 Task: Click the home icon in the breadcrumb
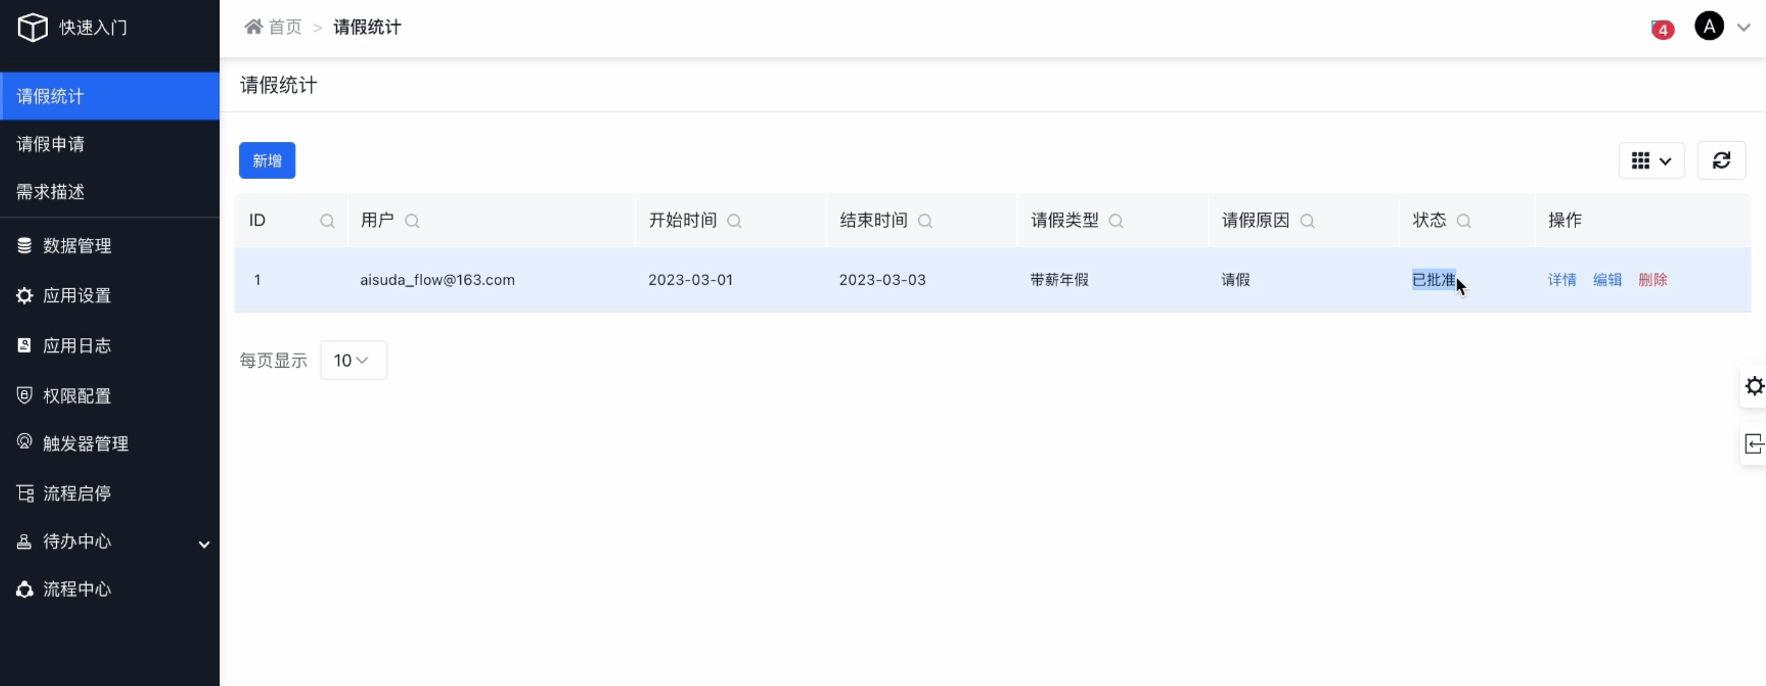coord(254,26)
